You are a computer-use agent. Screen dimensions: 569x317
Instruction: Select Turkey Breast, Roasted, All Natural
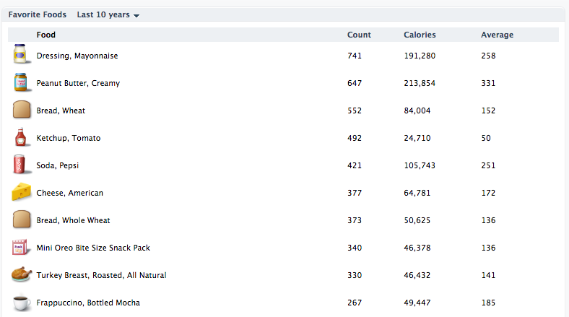pyautogui.click(x=101, y=275)
